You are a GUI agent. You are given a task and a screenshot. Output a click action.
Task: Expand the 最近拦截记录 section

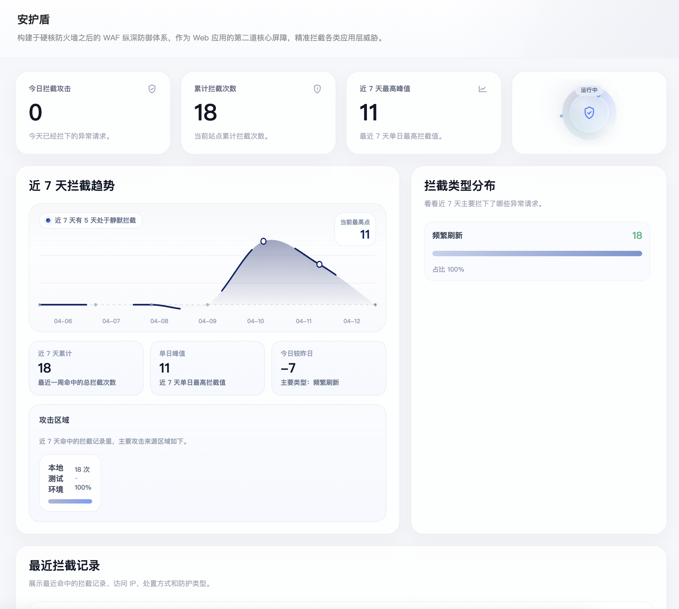(64, 566)
